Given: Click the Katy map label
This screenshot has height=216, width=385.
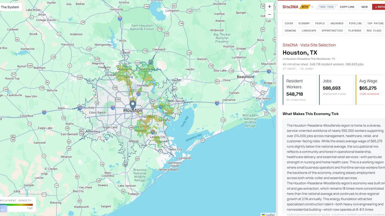Looking at the screenshot, I should pyautogui.click(x=91, y=107).
